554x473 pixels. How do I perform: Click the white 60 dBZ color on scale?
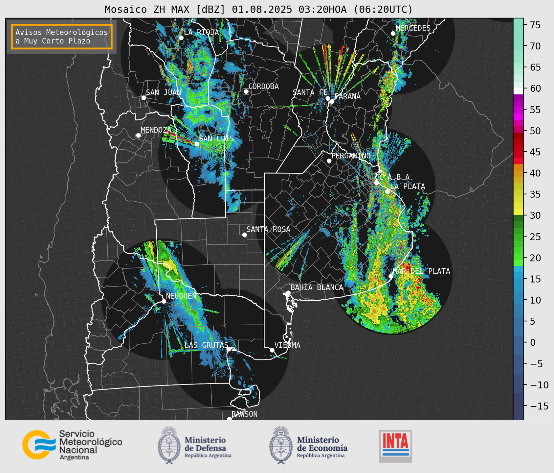coord(518,91)
